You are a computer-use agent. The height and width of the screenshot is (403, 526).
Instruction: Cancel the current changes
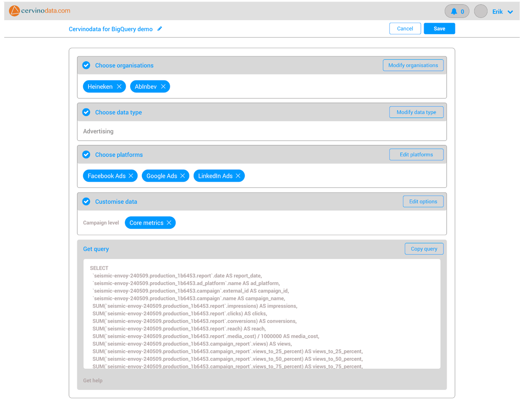[x=405, y=29]
